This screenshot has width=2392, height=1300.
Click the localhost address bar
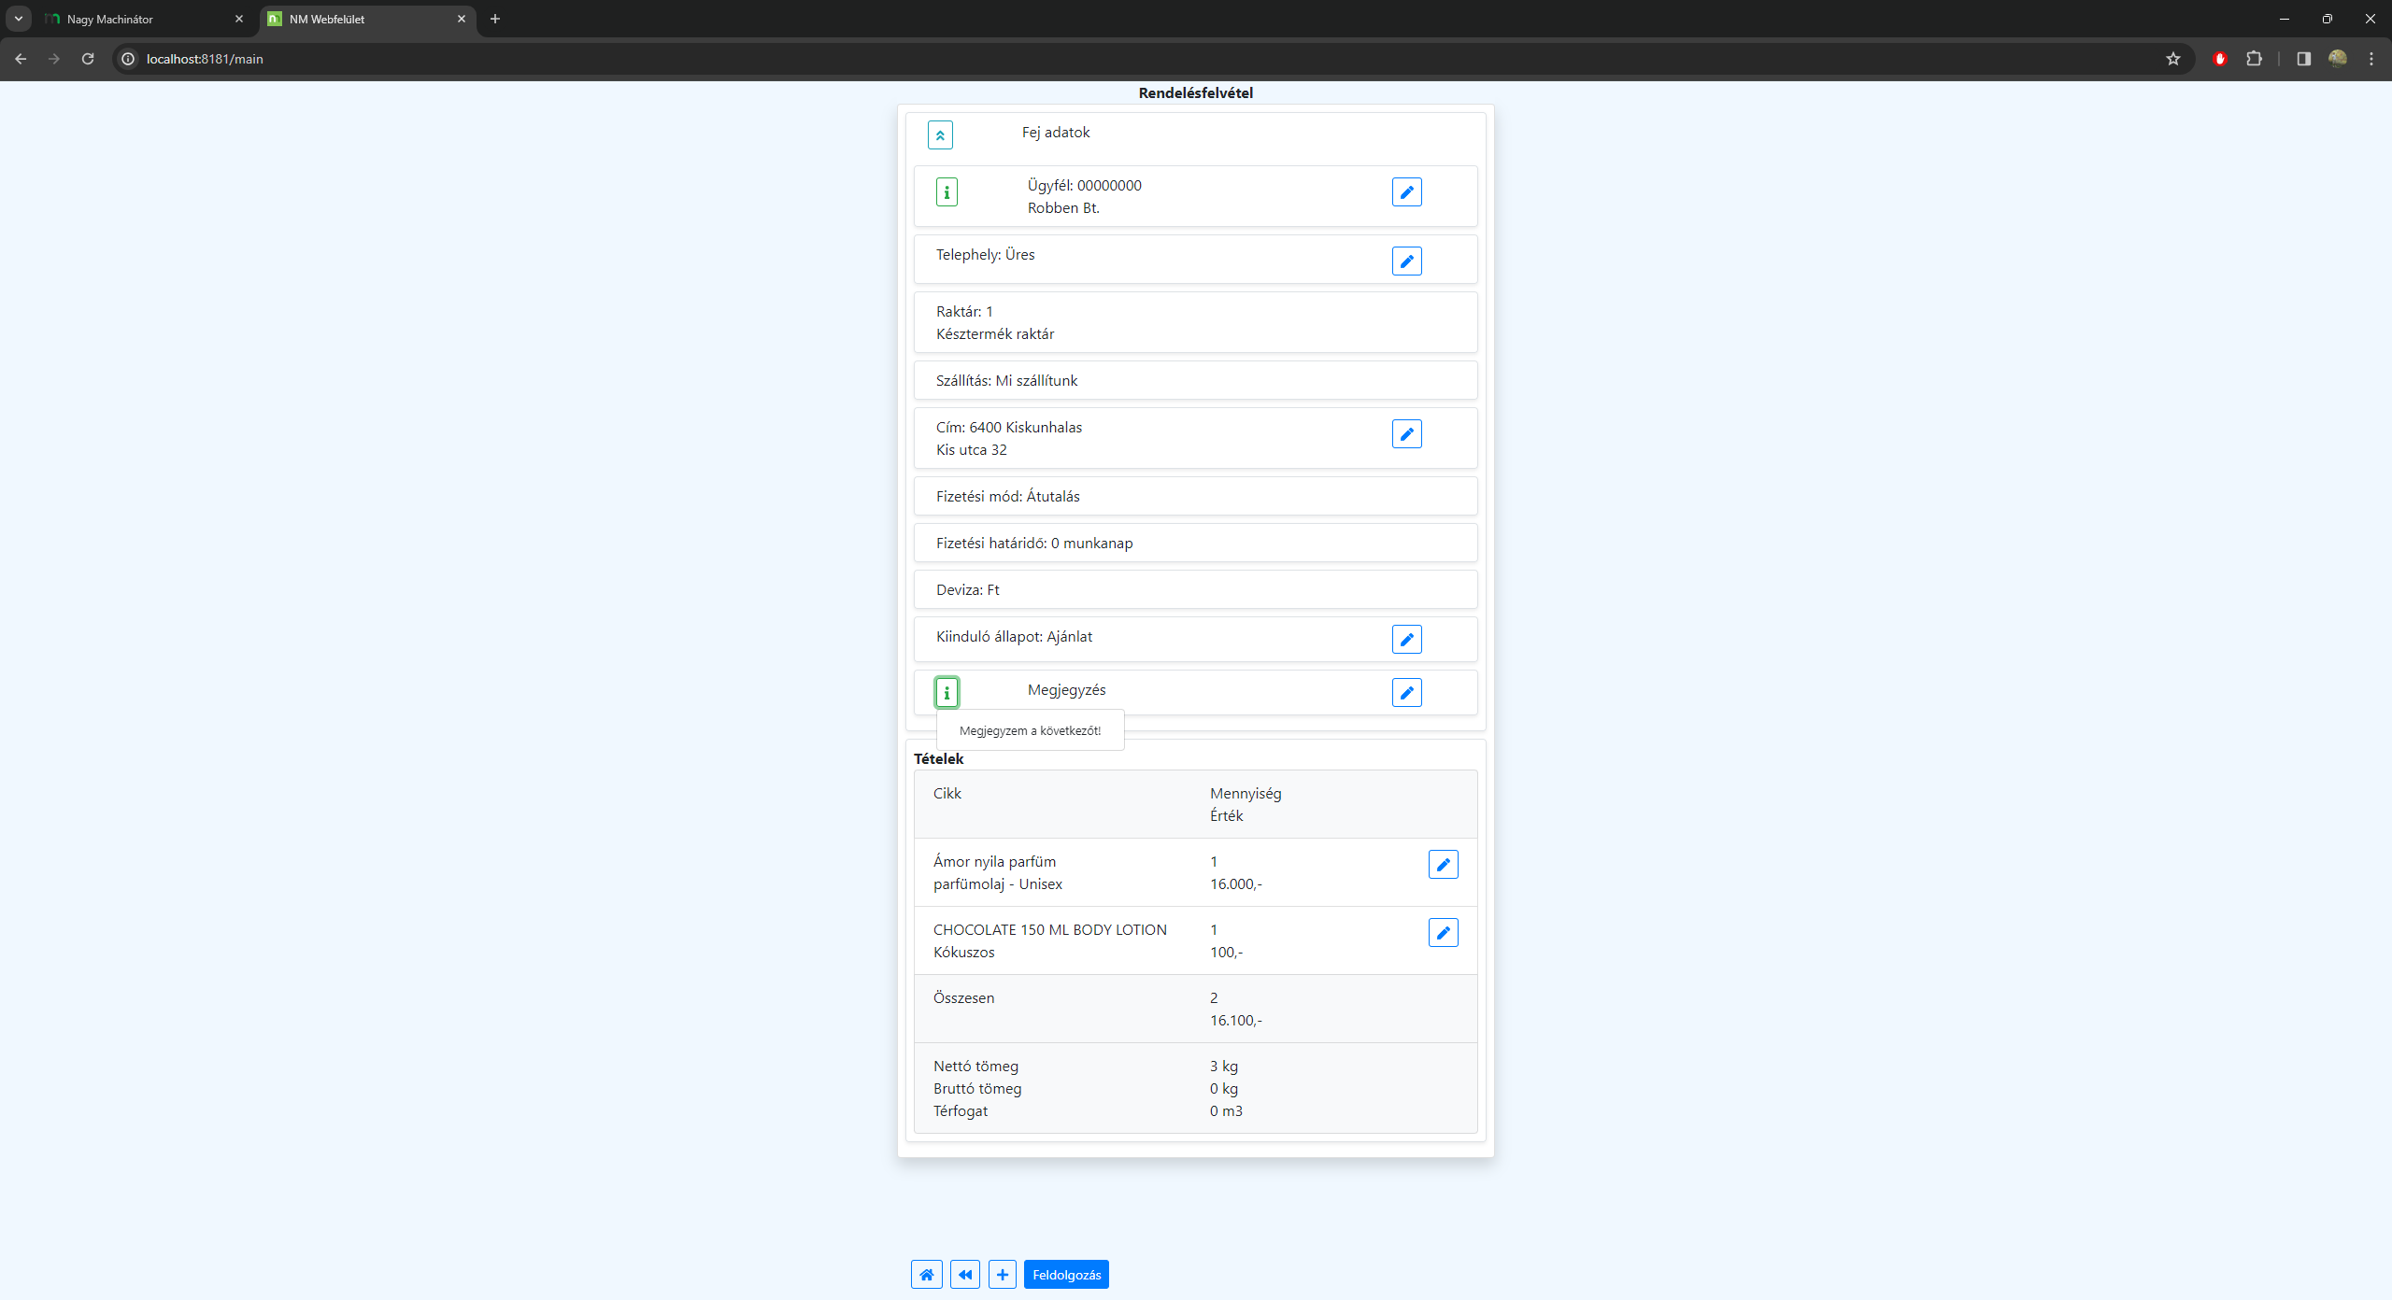(1121, 59)
